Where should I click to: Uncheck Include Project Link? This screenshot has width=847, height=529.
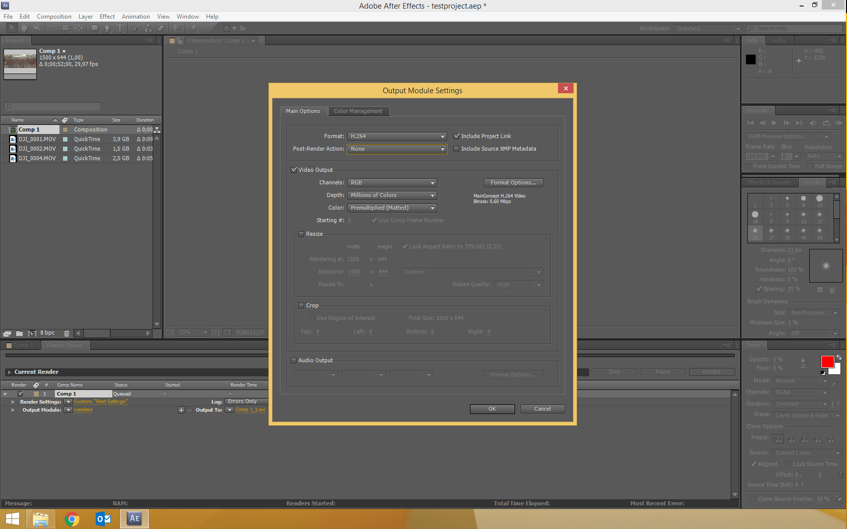457,136
